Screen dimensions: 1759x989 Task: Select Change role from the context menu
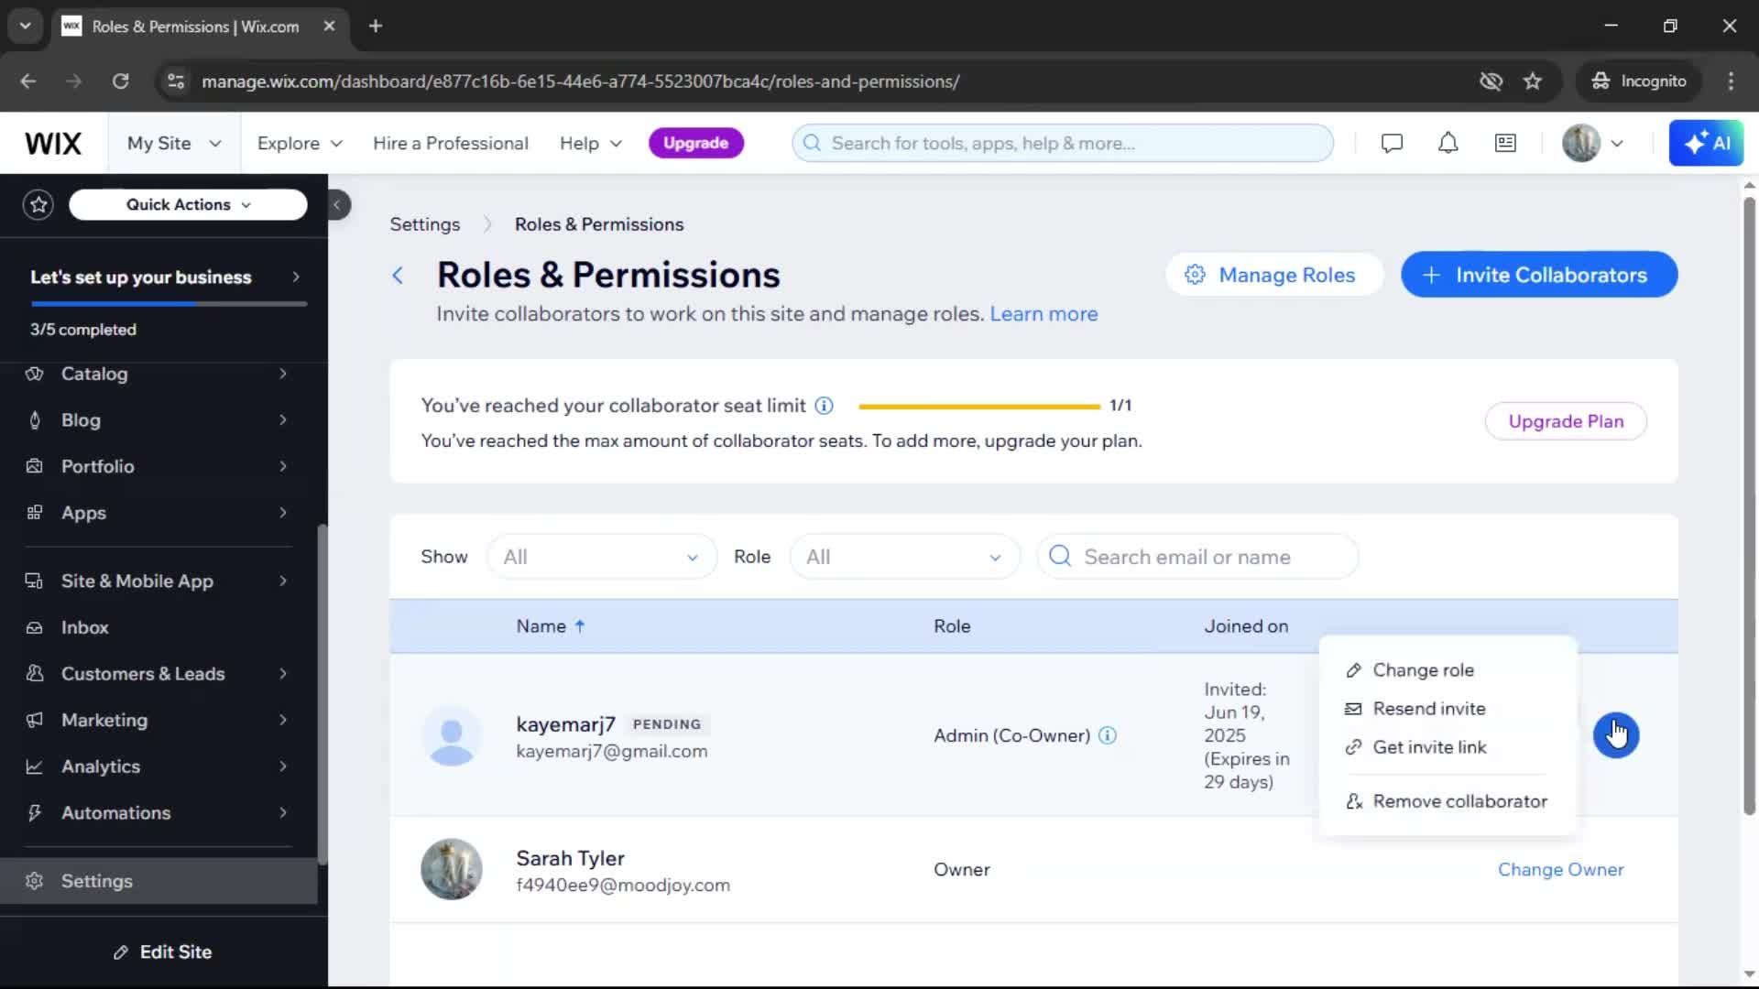1448,670
